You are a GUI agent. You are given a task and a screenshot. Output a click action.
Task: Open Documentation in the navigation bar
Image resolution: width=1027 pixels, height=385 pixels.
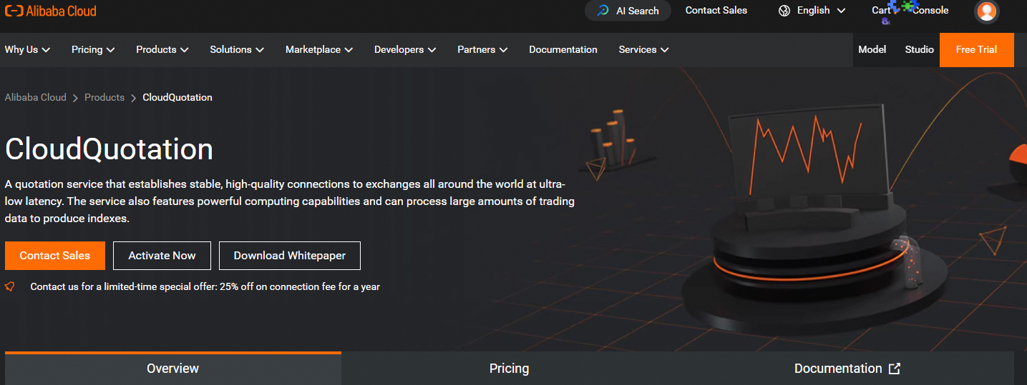(563, 49)
